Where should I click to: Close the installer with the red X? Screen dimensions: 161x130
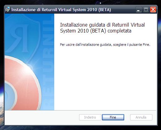click(153, 10)
